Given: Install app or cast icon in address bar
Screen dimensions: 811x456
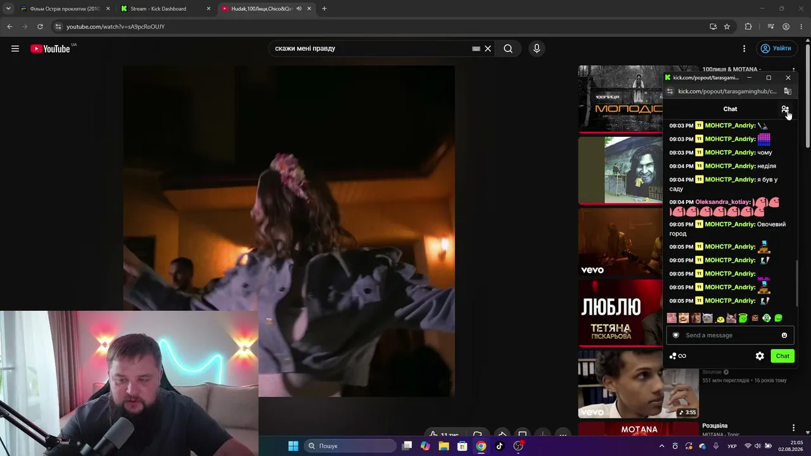Looking at the screenshot, I should (x=713, y=27).
